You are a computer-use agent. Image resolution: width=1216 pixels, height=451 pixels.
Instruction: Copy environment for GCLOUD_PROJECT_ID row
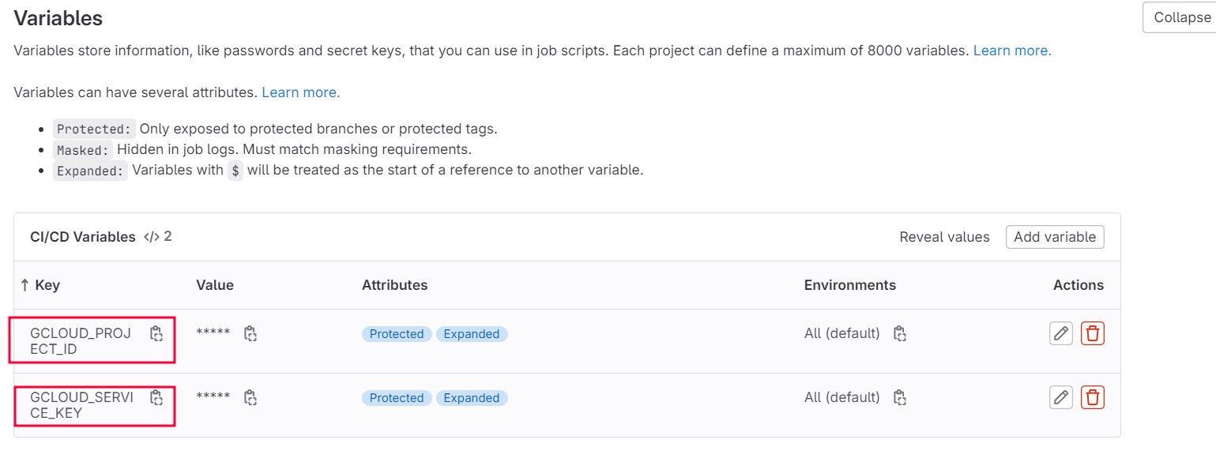899,333
